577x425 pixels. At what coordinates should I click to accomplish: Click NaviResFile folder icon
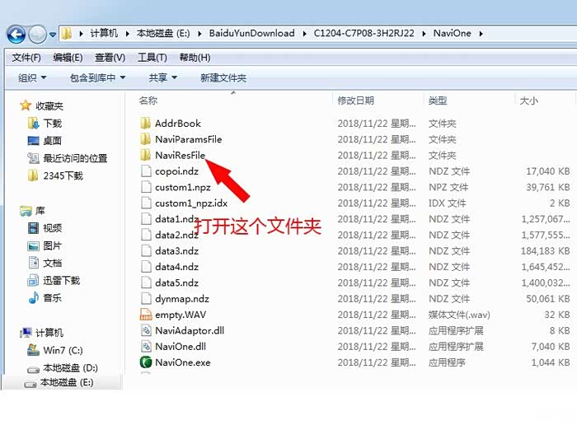[x=146, y=155]
